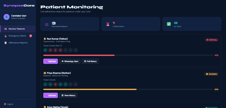
Task: Open Adherence Reports in sidebar
Action: 18,43
